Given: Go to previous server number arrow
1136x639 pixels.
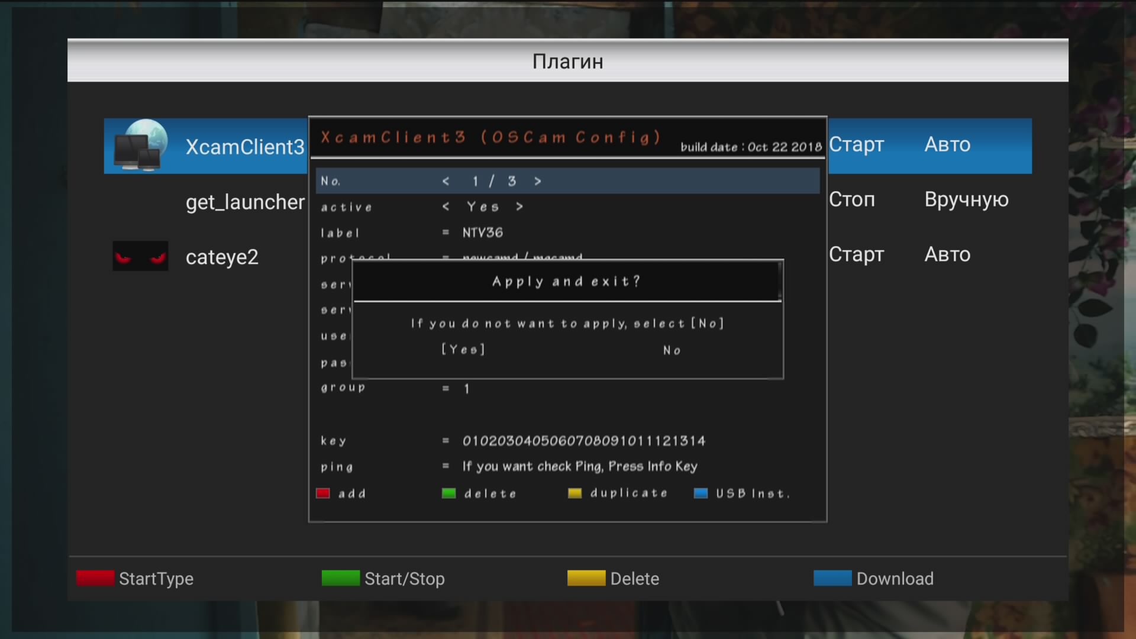Looking at the screenshot, I should pos(446,181).
